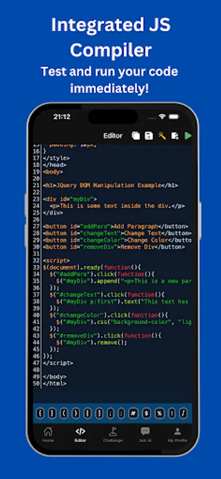Image resolution: width=221 pixels, height=479 pixels.
Task: Insert a closing square bracket symbol key
Action: click(99, 414)
